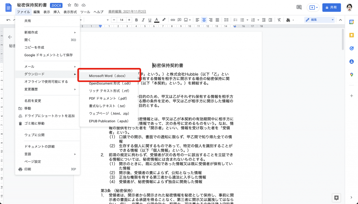This screenshot has height=204, width=358.
Task: Open the highlight color pen tool
Action: [x=164, y=20]
